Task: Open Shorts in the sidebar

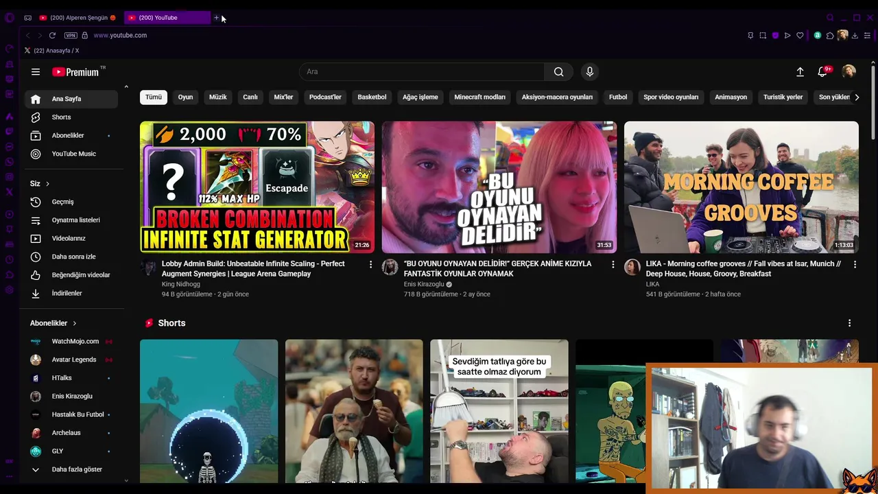Action: 71,117
